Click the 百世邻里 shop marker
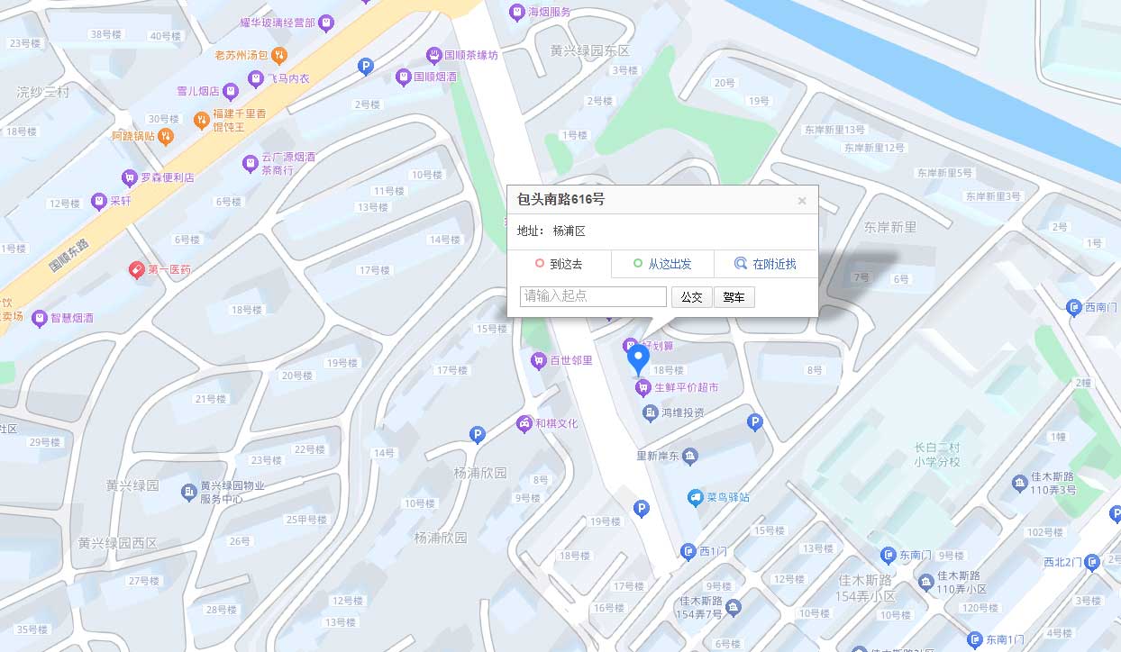The image size is (1121, 652). pos(539,361)
